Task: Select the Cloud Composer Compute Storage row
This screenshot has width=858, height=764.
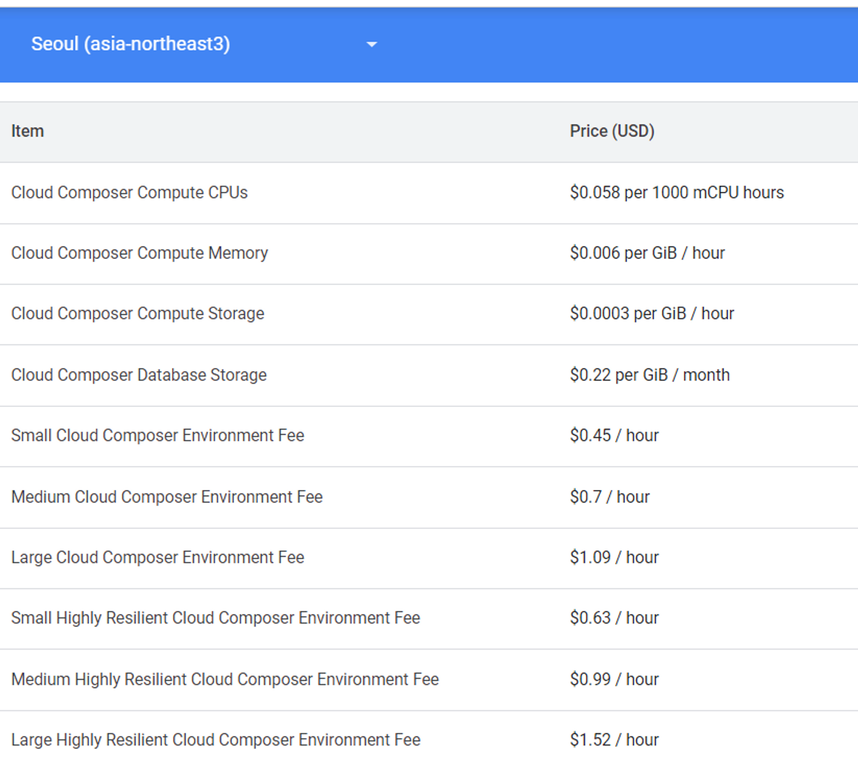Action: point(137,314)
